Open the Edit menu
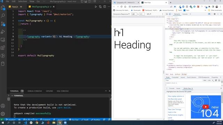This screenshot has height=125, width=223. coord(14,1)
